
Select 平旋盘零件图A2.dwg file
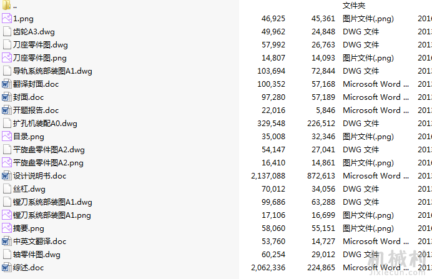(49, 150)
